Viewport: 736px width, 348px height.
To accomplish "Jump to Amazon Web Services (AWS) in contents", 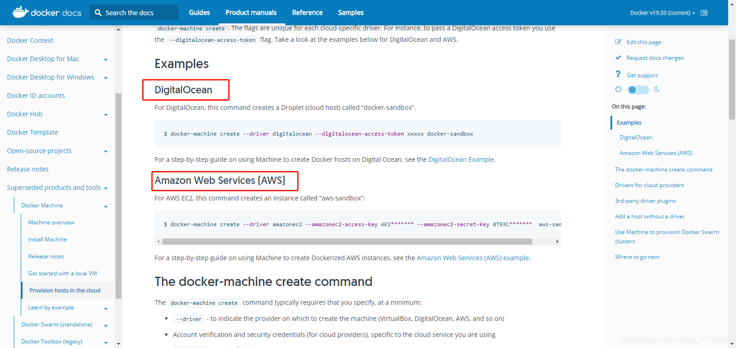I will point(656,153).
